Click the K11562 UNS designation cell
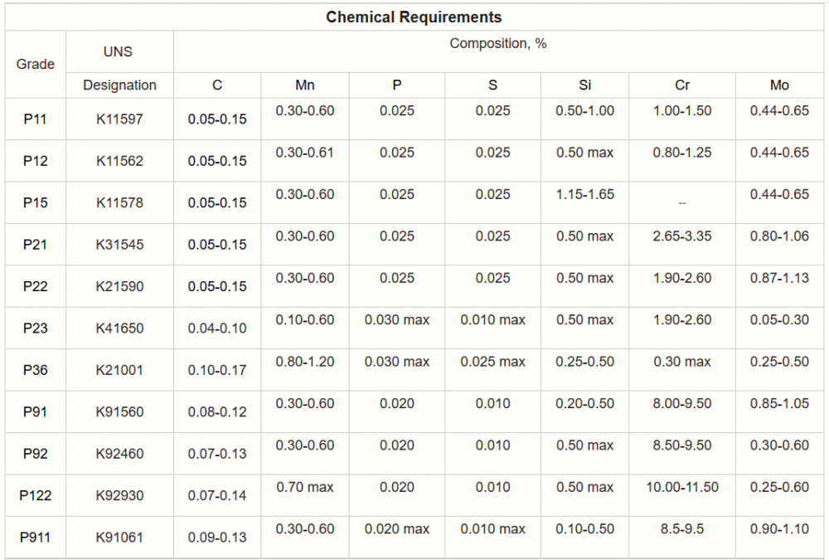Viewport: 829px width, 560px height. pos(119,161)
